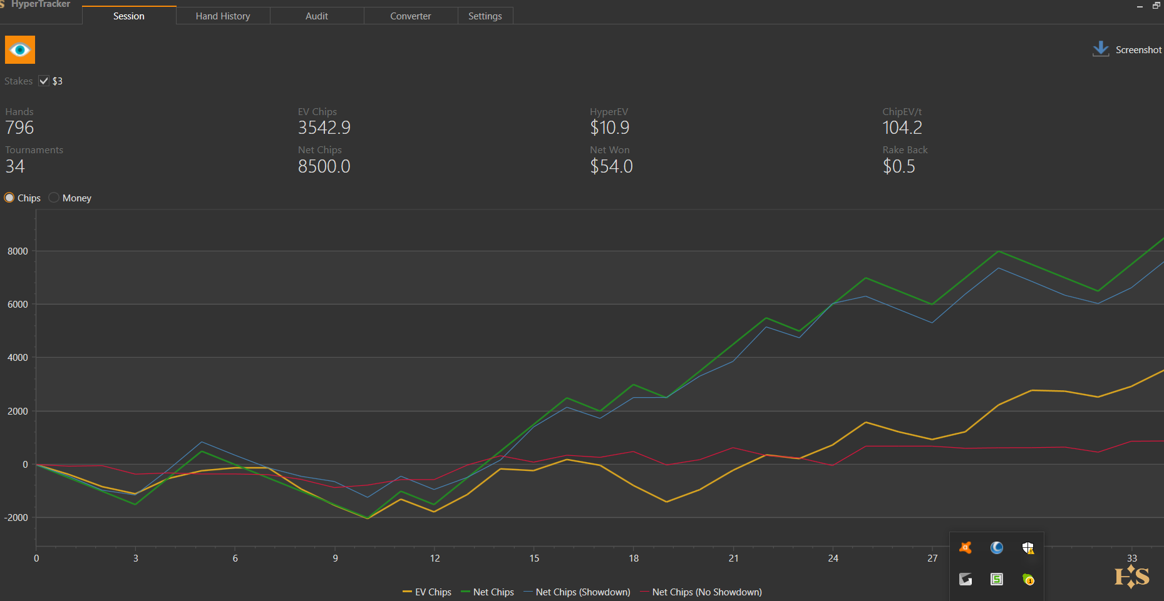The image size is (1164, 601).
Task: Select the Money radio button
Action: pos(54,198)
